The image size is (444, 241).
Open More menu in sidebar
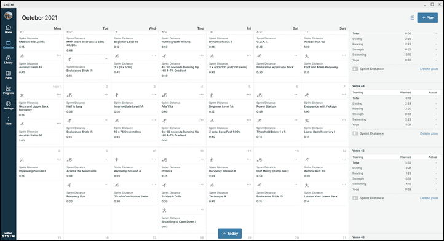coord(8,120)
